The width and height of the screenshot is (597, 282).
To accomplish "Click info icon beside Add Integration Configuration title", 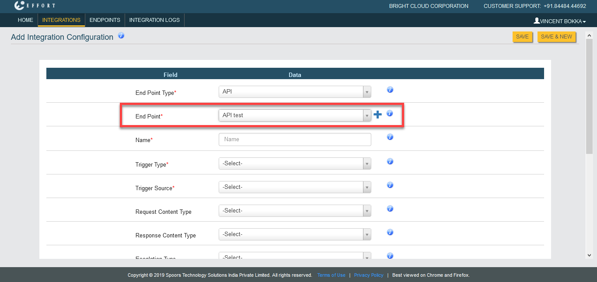I will point(121,36).
